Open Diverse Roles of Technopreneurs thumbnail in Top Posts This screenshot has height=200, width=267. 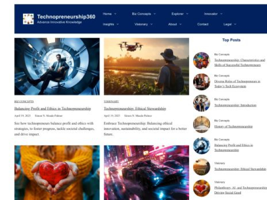[202, 82]
